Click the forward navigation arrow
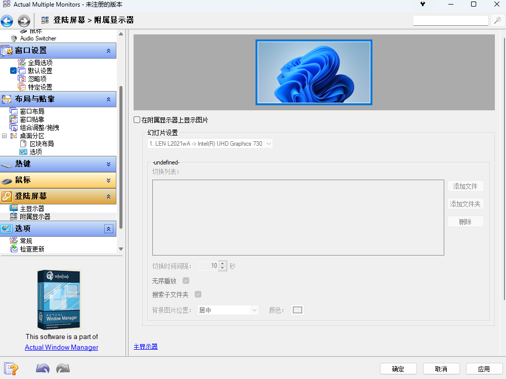The width and height of the screenshot is (506, 379). (x=24, y=21)
